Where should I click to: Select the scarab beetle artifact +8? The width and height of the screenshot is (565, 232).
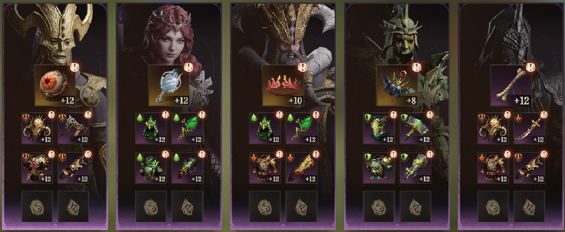(397, 85)
